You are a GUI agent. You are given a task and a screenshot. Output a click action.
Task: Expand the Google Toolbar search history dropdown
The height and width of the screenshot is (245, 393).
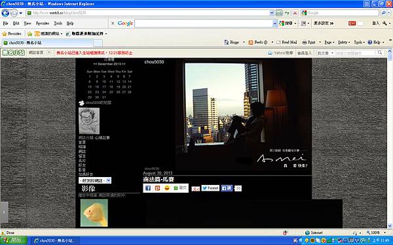pos(274,24)
